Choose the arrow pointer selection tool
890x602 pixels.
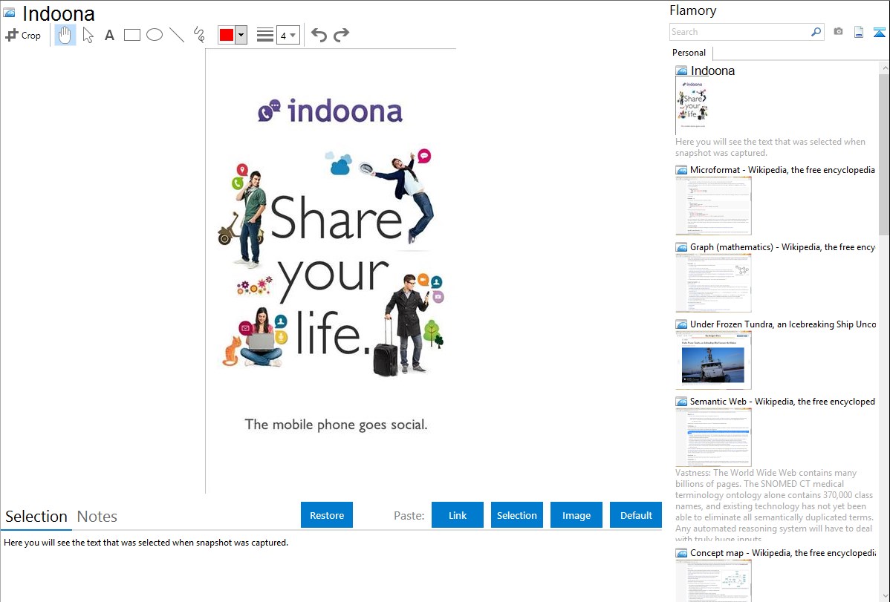click(88, 35)
